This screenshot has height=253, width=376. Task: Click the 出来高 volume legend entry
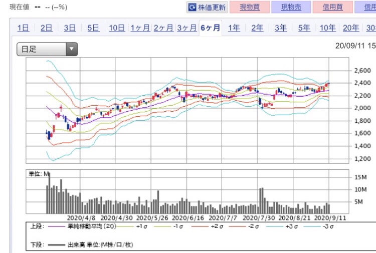click(100, 245)
